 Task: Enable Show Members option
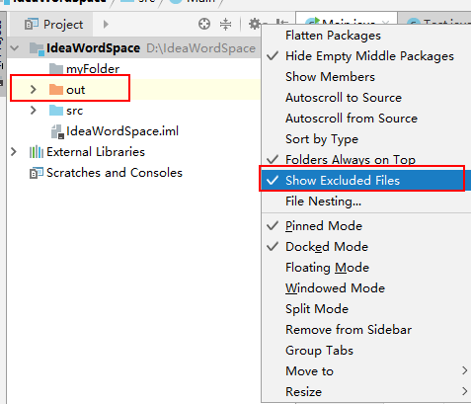pyautogui.click(x=366, y=77)
